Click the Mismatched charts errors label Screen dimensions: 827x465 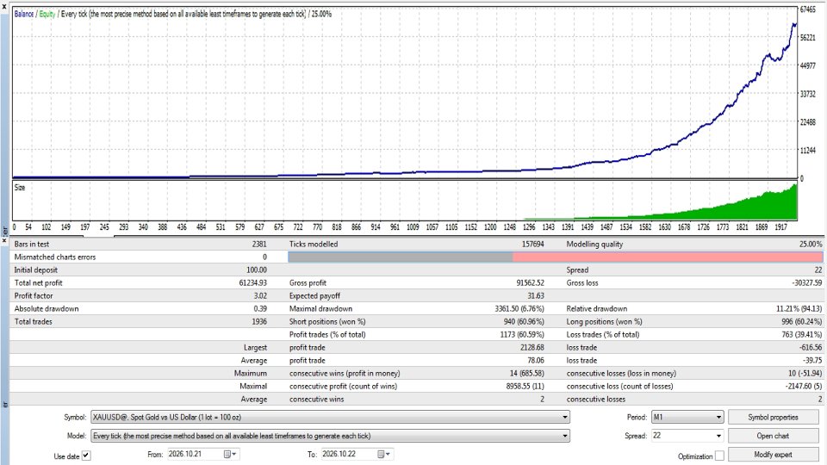pos(55,257)
